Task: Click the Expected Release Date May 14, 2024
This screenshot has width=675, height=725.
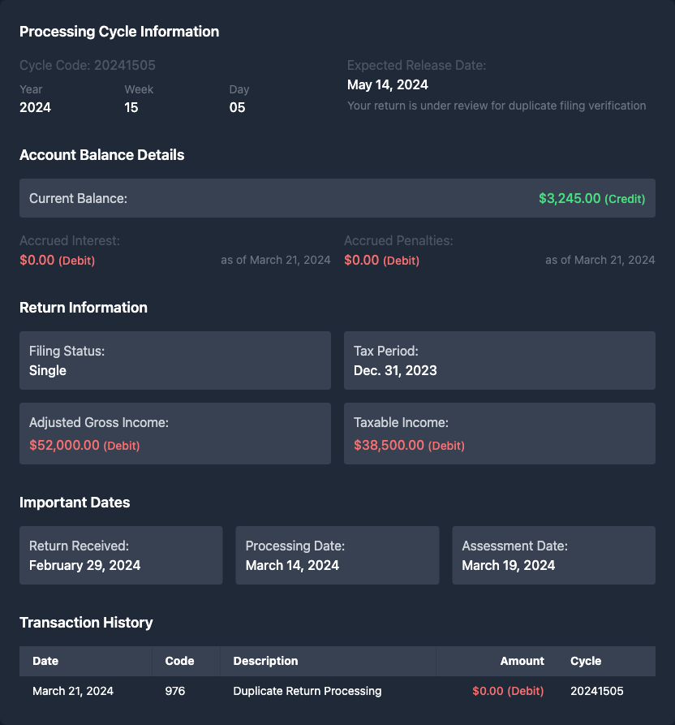Action: pos(388,84)
